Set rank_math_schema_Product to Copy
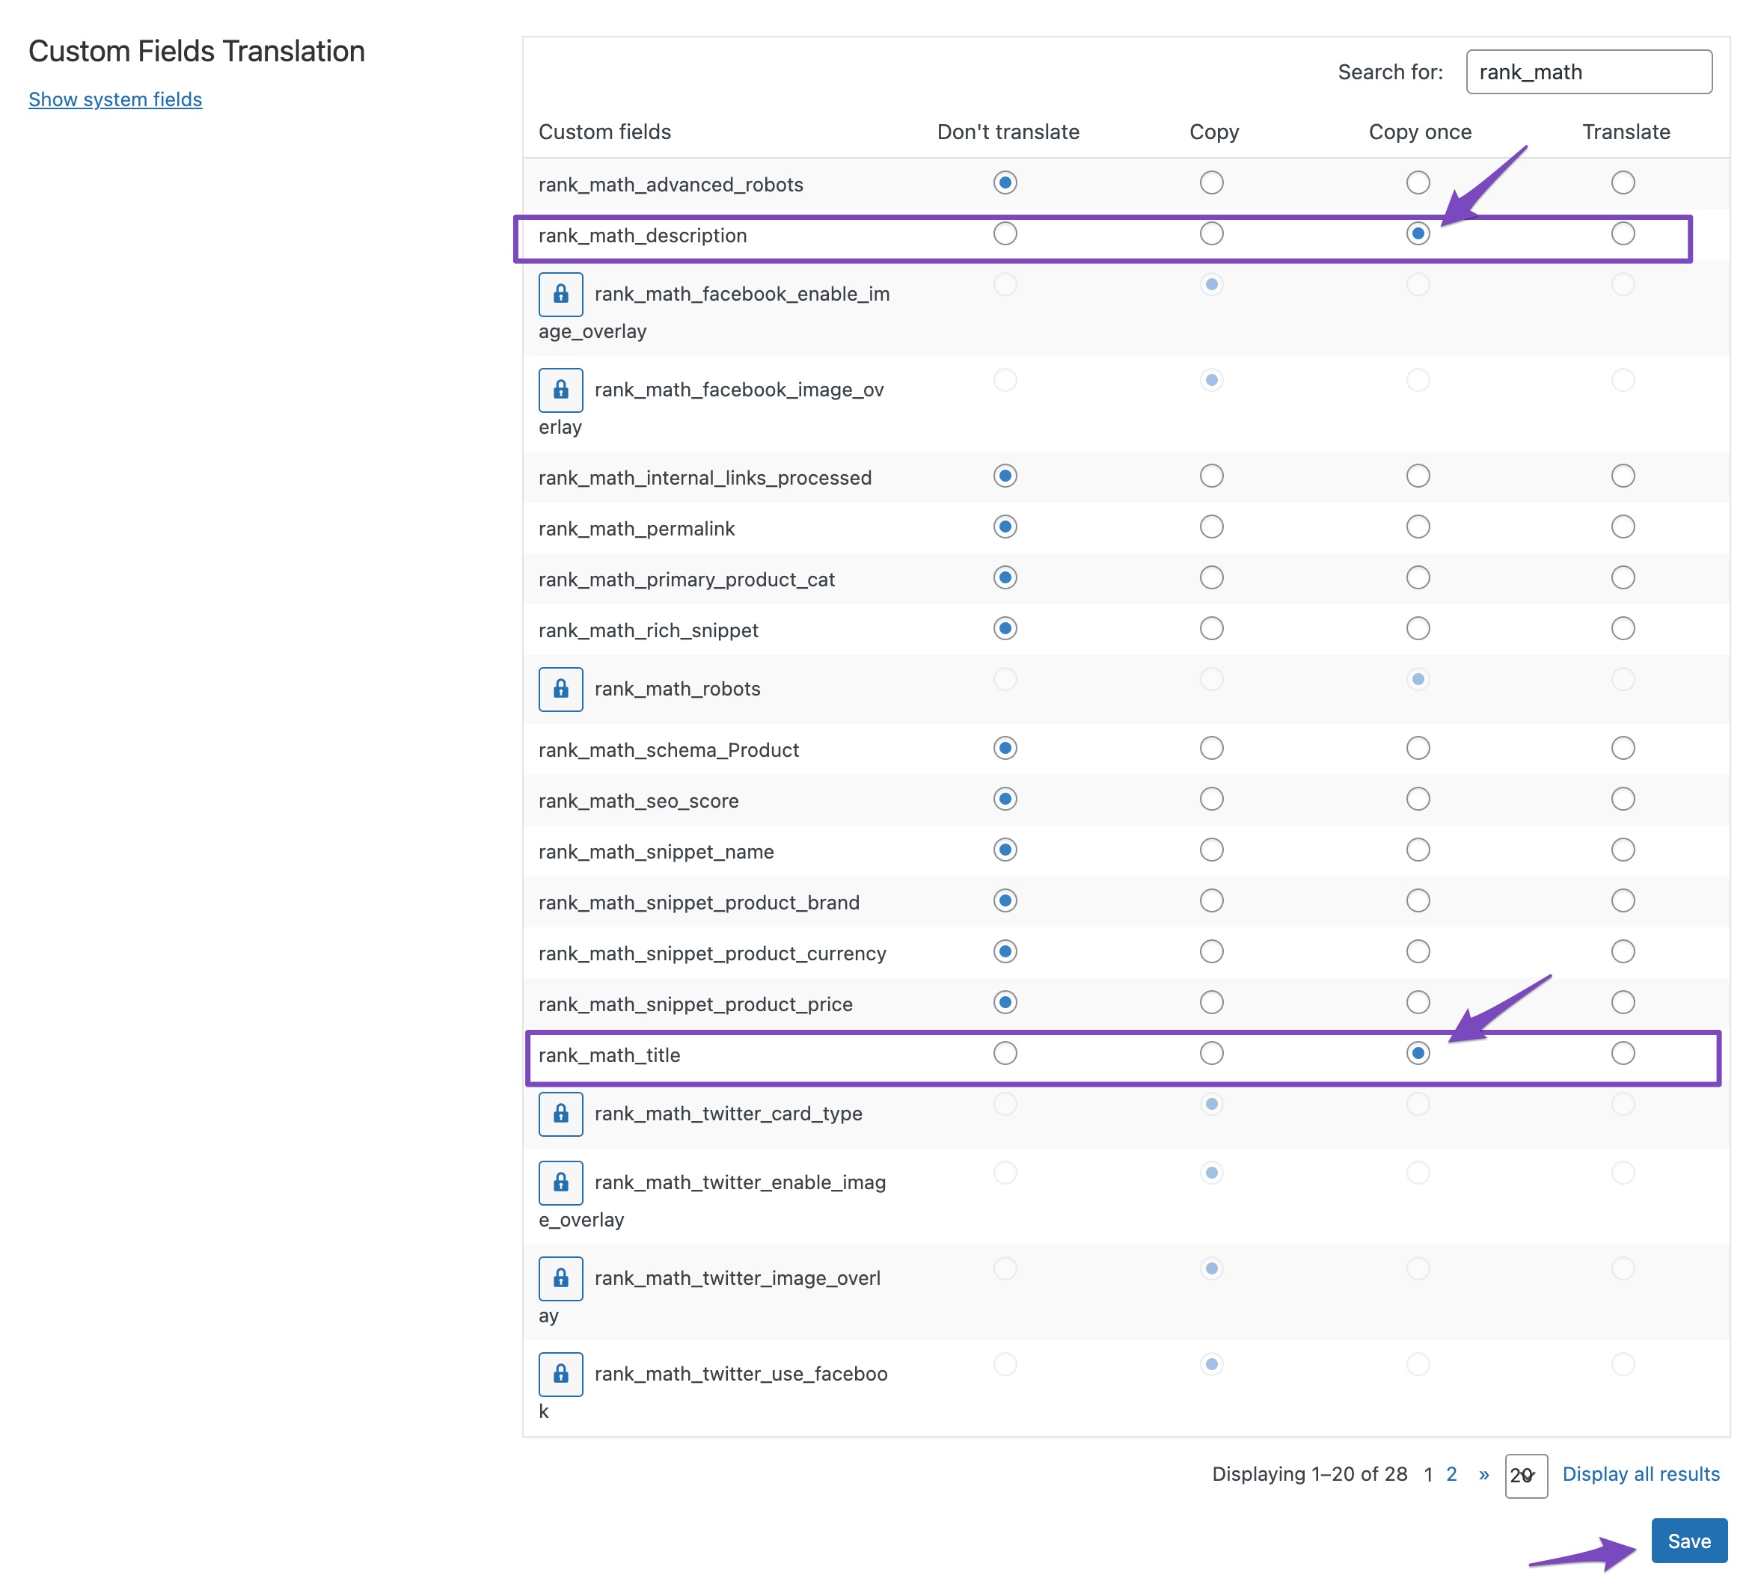1764x1590 pixels. tap(1211, 748)
